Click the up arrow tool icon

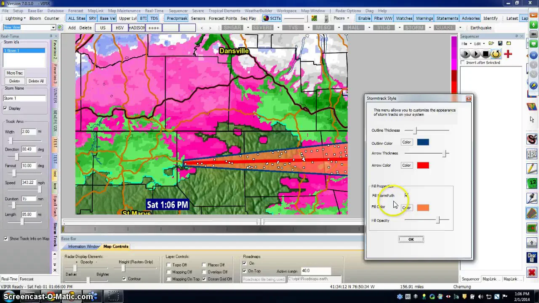(532, 243)
